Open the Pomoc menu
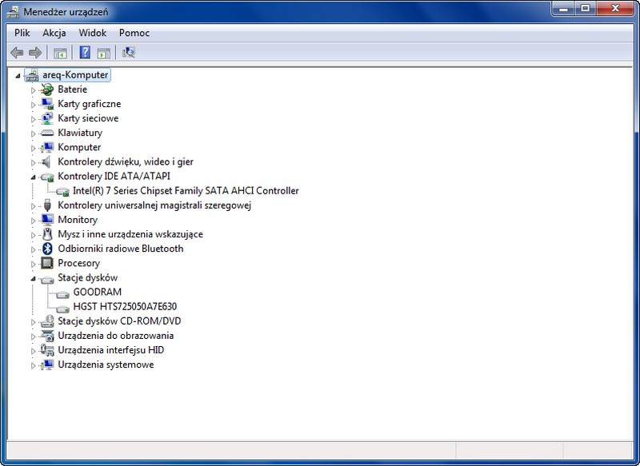Image resolution: width=640 pixels, height=466 pixels. point(134,33)
